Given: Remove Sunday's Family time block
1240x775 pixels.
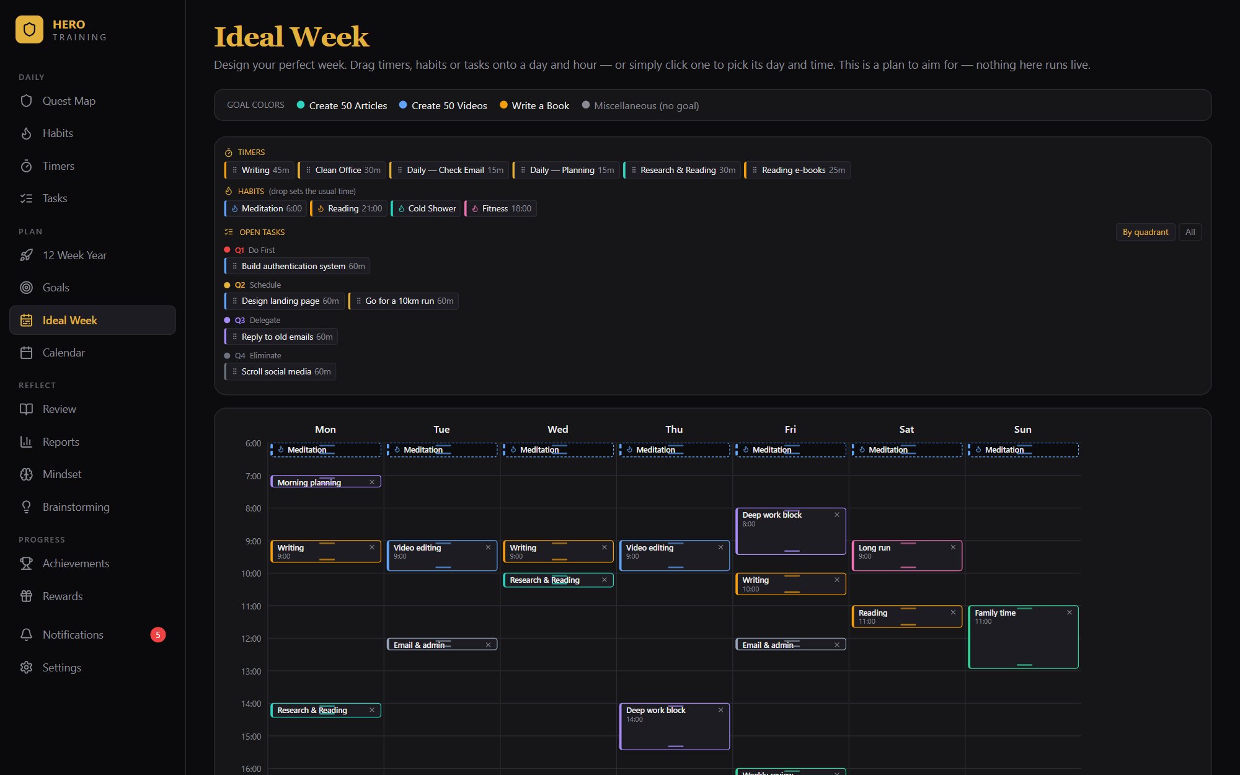Looking at the screenshot, I should pyautogui.click(x=1069, y=612).
